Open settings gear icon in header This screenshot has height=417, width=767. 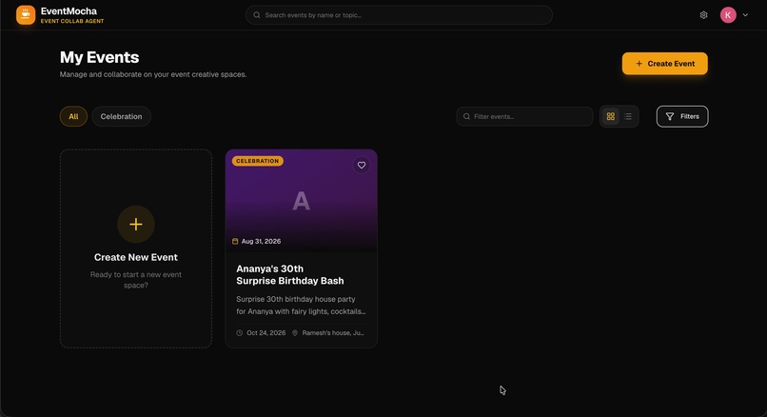703,15
